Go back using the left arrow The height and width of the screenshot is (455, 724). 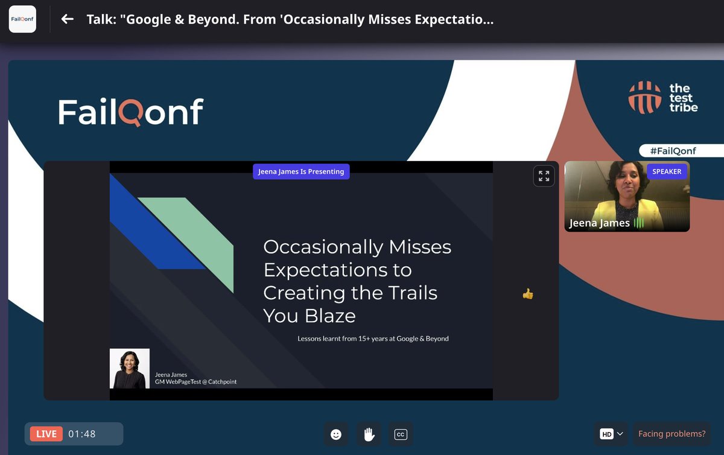(68, 19)
